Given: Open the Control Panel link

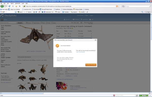Looking at the screenshot, I should 80,15.
